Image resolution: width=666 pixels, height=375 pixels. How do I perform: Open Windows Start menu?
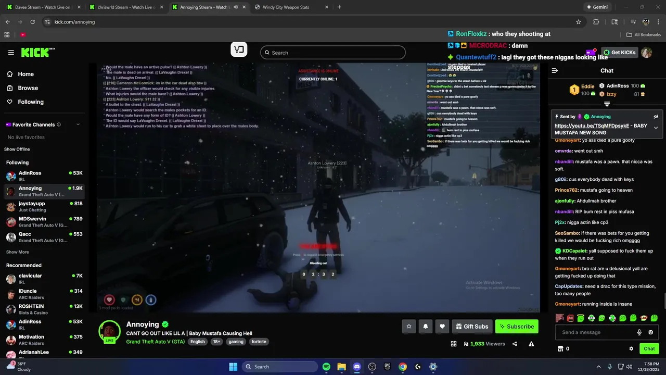tap(233, 367)
